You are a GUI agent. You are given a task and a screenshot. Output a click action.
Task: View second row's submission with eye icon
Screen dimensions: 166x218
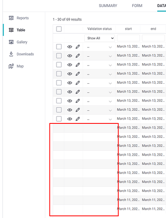70,56
